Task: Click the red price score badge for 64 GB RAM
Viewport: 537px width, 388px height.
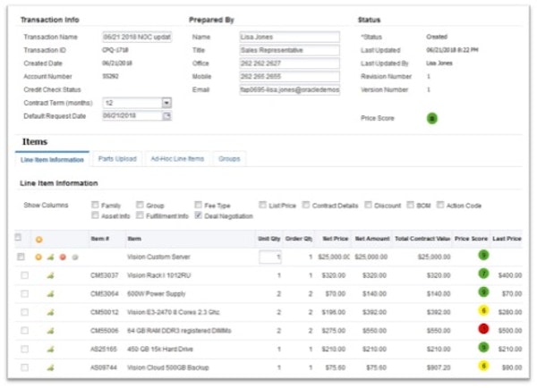Action: (483, 329)
